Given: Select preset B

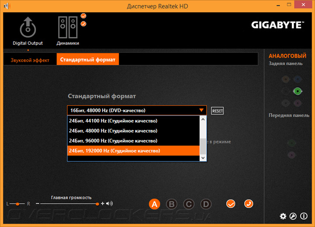Looking at the screenshot, I should [x=171, y=204].
